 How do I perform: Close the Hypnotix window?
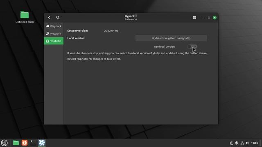(x=215, y=18)
